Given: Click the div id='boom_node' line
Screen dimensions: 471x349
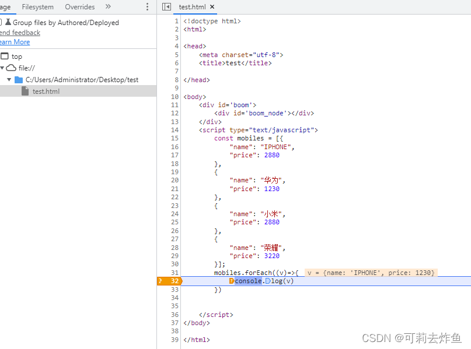Looking at the screenshot, I should 264,113.
